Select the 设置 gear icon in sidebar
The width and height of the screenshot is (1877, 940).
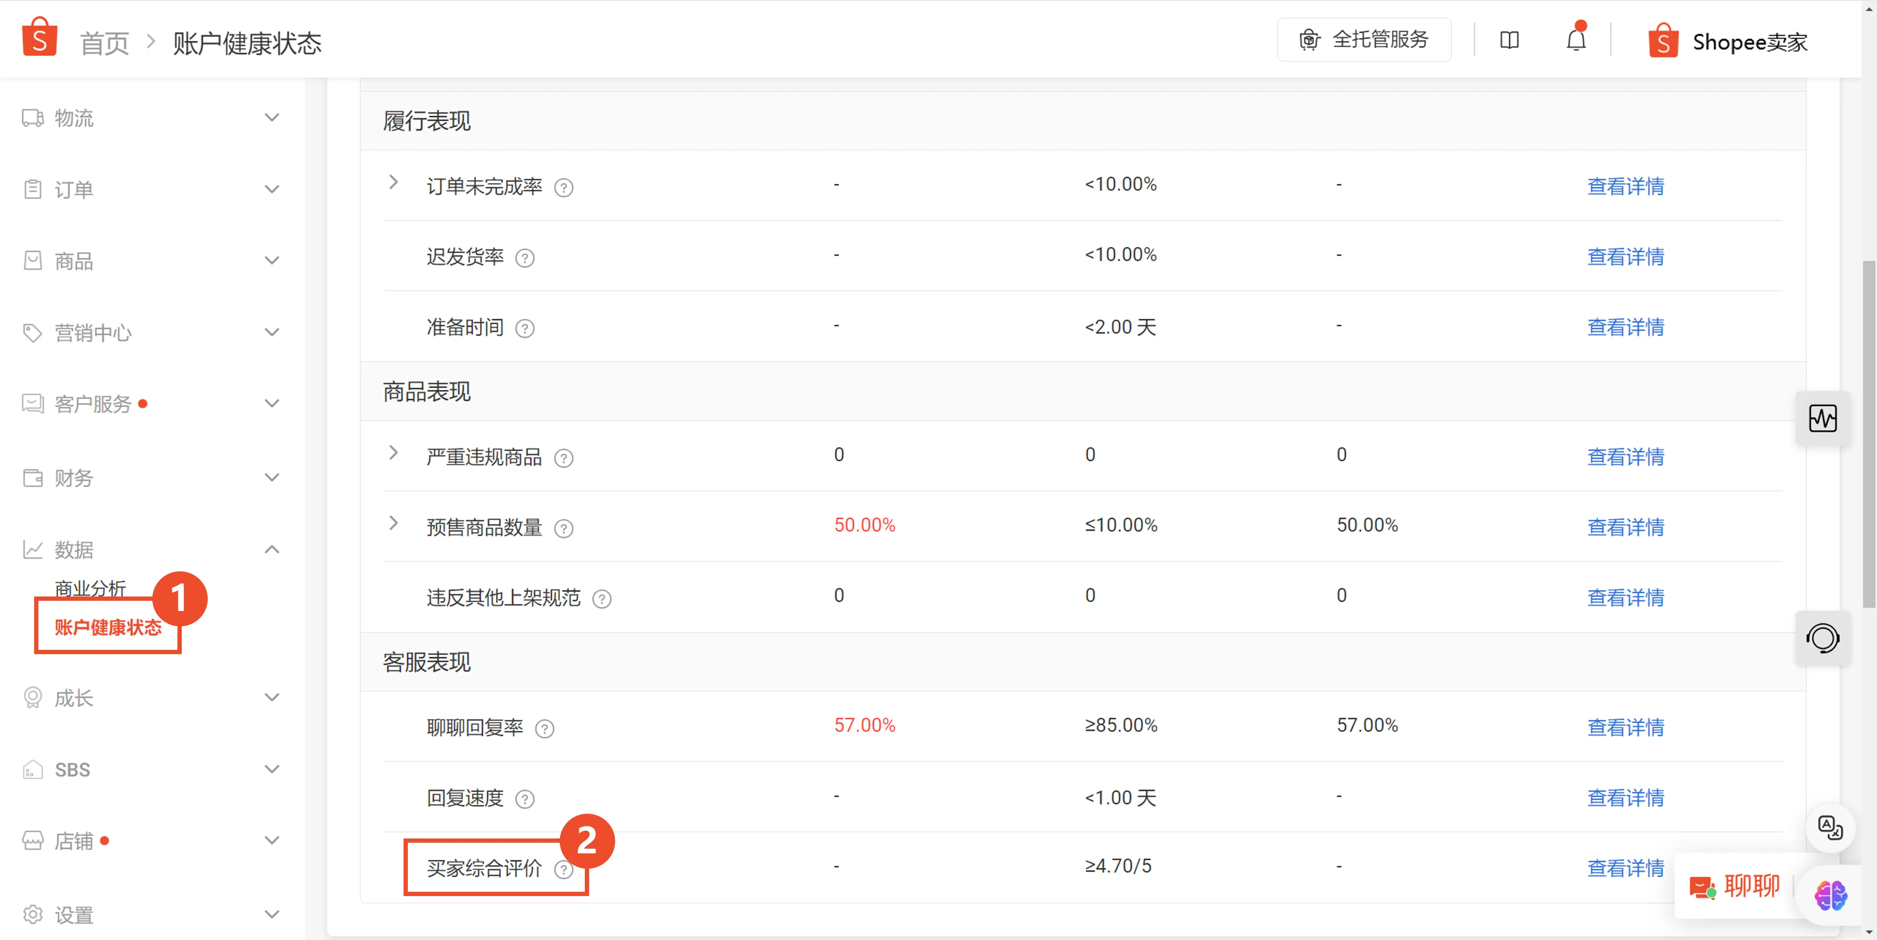coord(31,914)
